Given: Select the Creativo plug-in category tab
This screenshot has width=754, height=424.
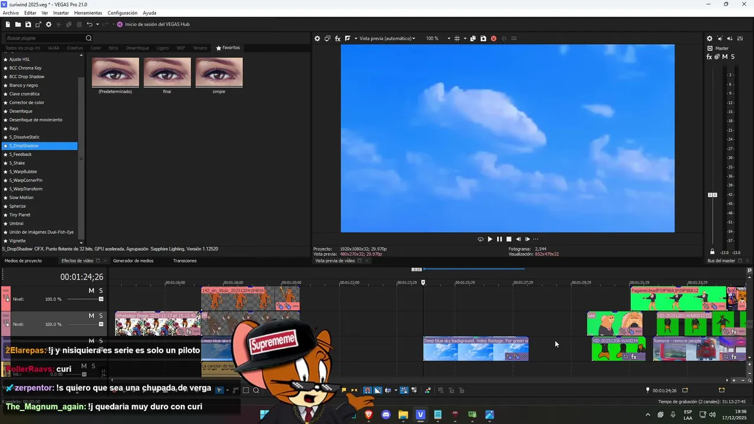Looking at the screenshot, I should click(x=75, y=48).
